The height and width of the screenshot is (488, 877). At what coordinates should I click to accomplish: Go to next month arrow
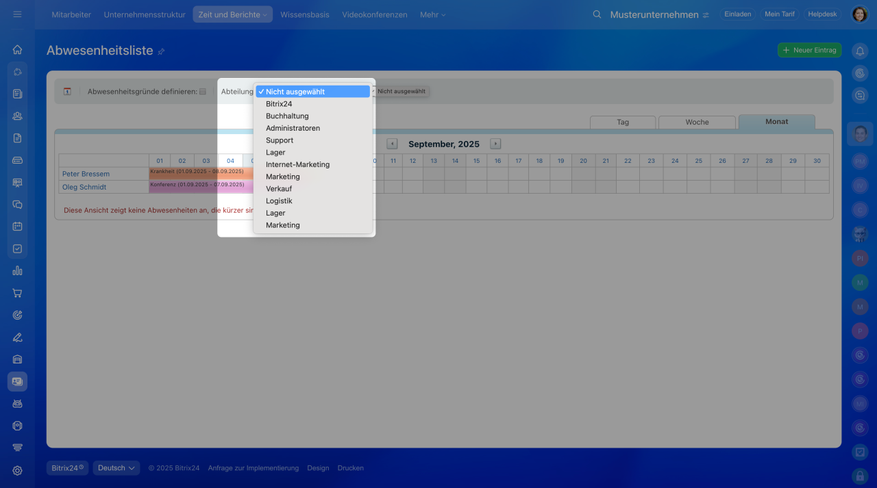point(495,144)
